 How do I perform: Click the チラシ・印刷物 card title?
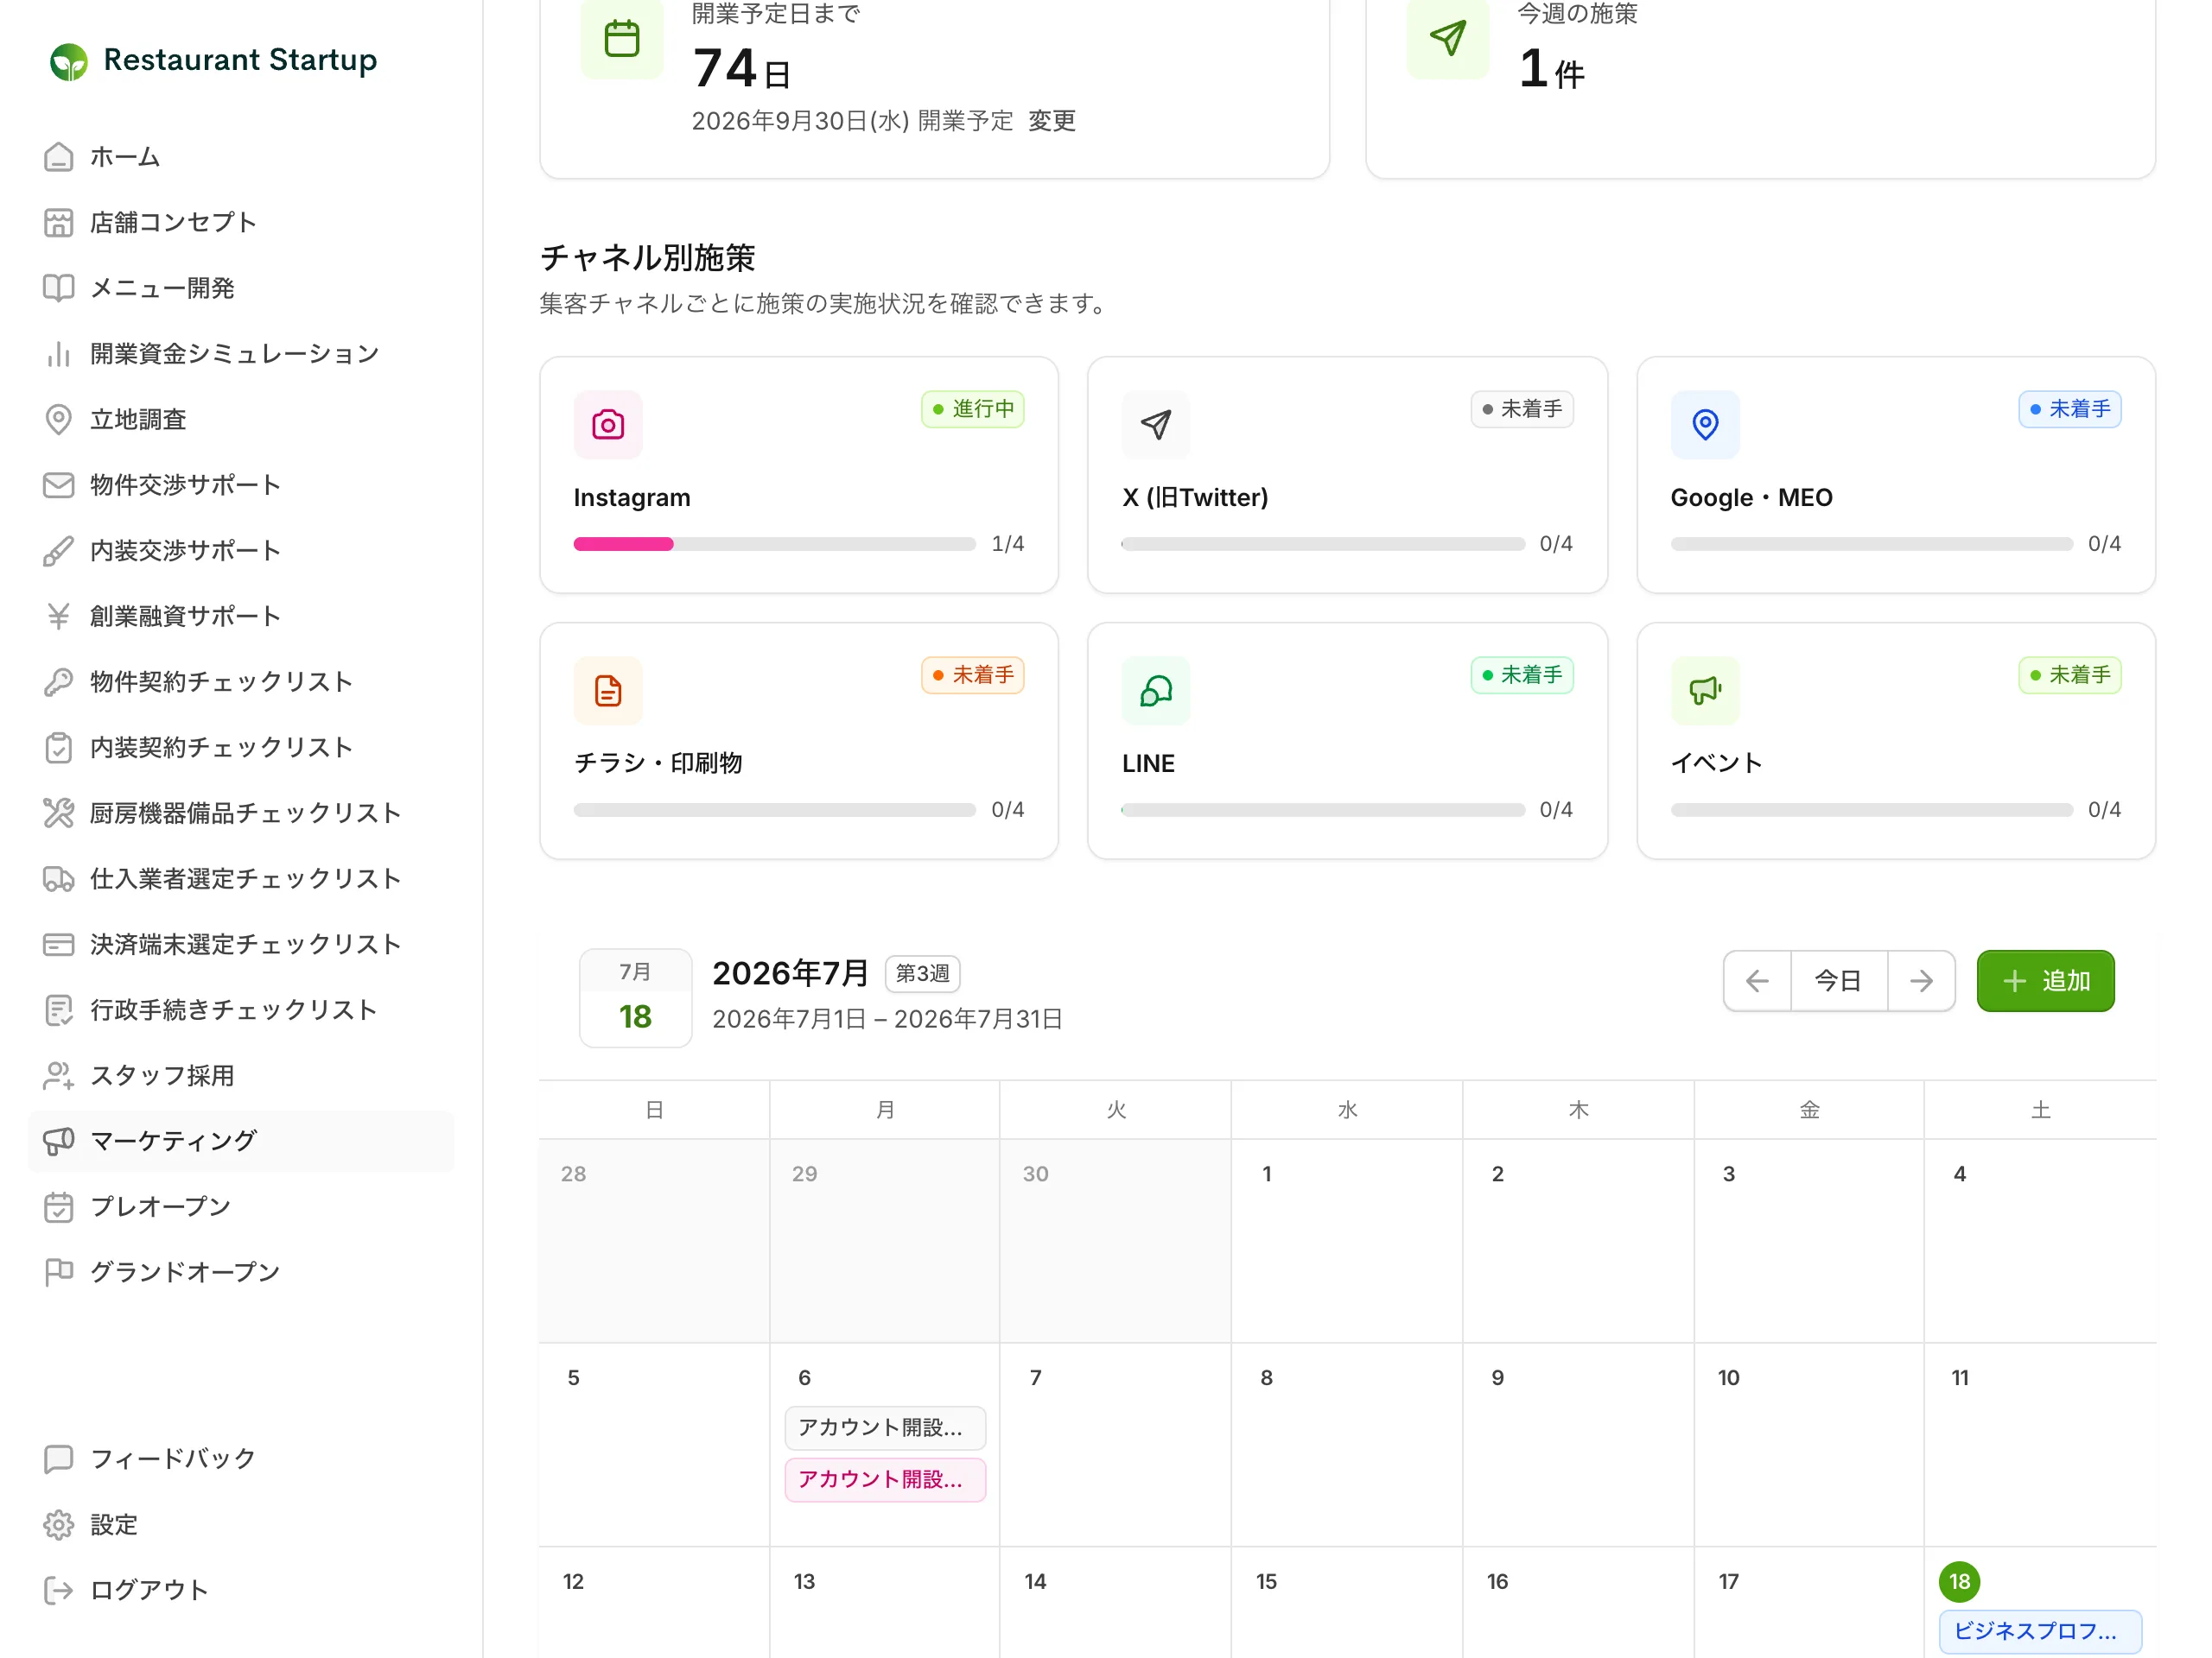658,763
